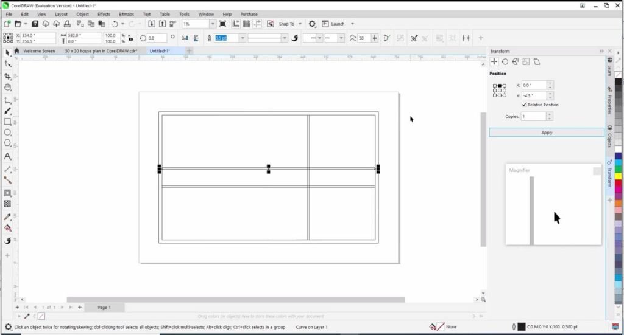Collapse the Transform docker with double-arrow
The height and width of the screenshot is (335, 624).
(601, 51)
